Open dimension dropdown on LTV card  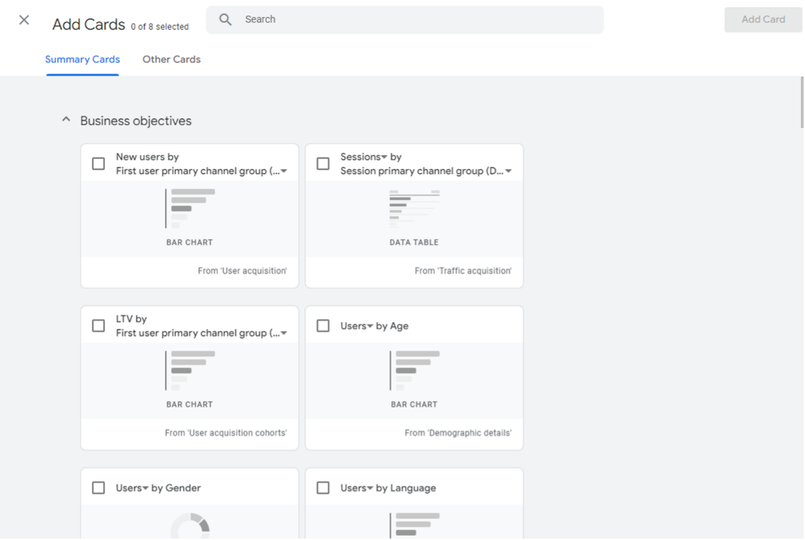pos(284,333)
